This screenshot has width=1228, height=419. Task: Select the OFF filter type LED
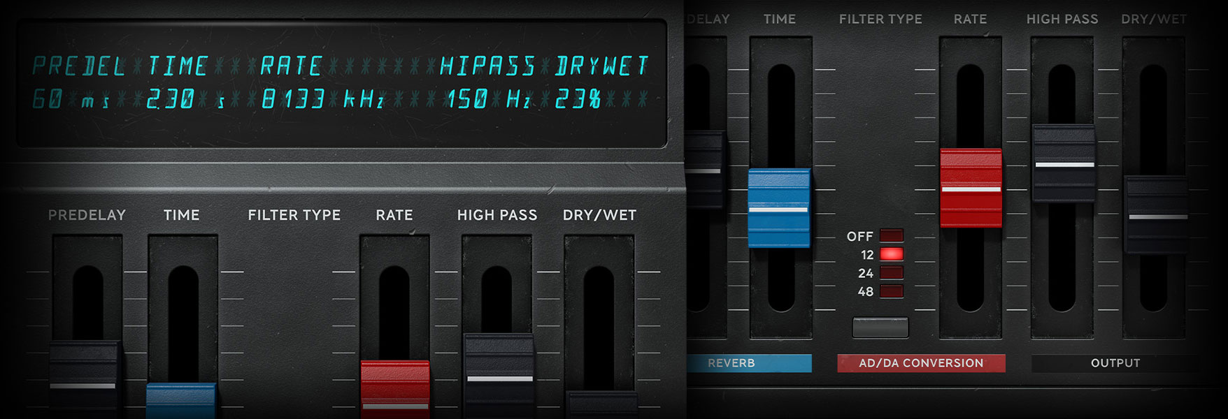pos(891,236)
